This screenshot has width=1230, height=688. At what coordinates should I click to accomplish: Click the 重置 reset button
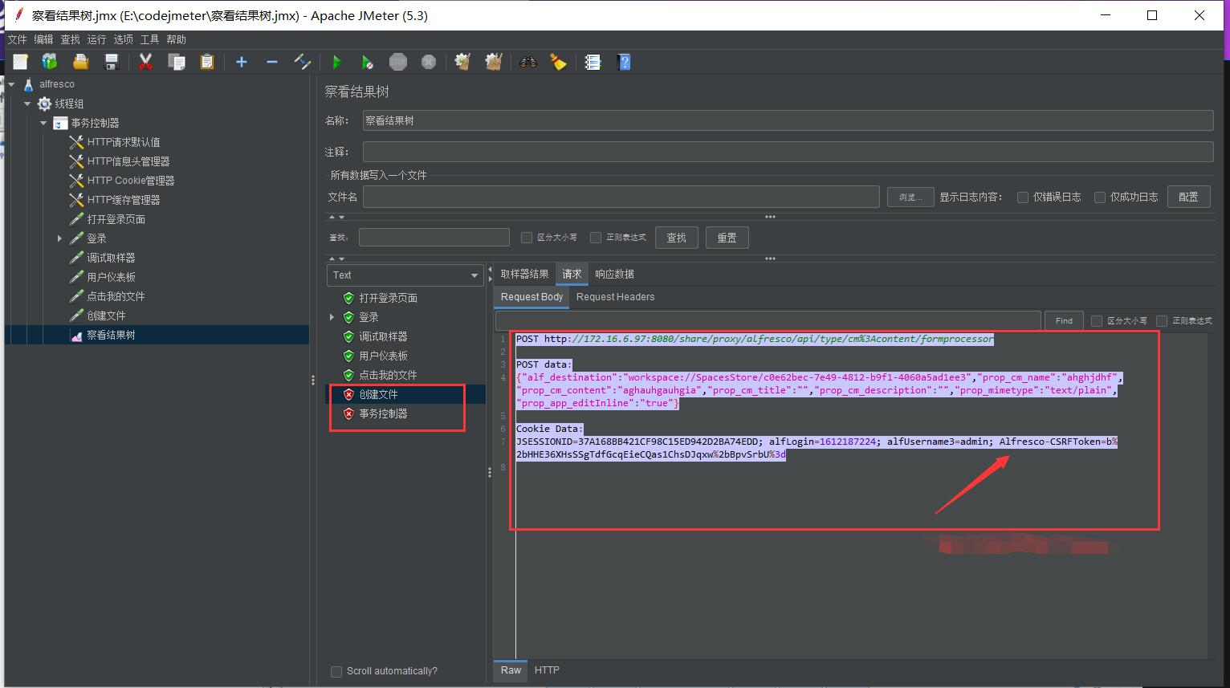(x=727, y=238)
